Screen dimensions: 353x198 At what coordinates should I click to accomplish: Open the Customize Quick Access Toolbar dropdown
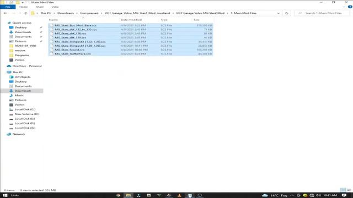click(x=23, y=2)
